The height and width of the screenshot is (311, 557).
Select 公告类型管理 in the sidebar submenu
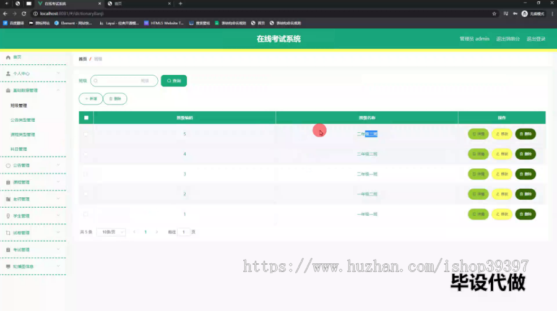[23, 120]
